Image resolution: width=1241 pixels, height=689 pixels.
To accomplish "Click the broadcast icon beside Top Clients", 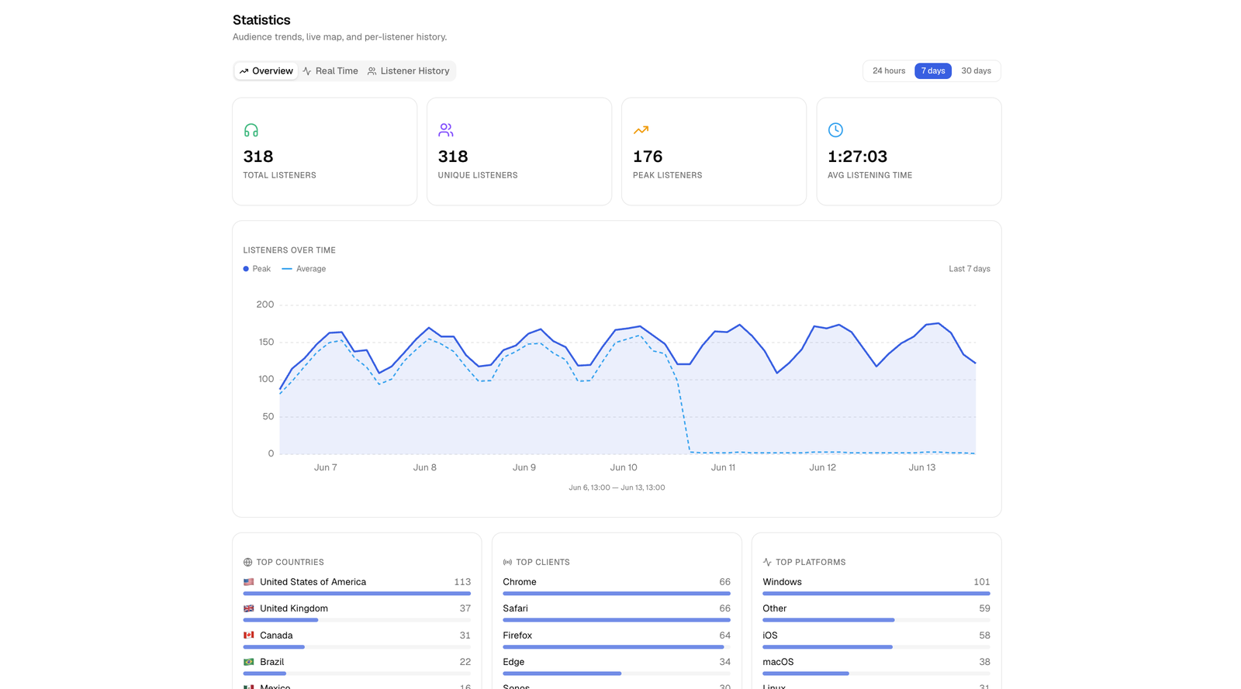I will click(x=507, y=563).
